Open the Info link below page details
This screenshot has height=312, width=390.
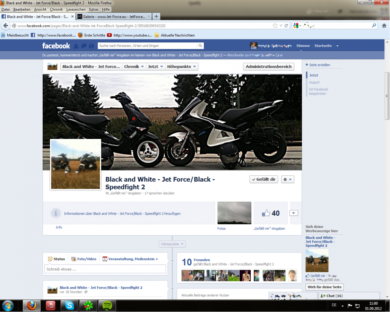tap(59, 227)
